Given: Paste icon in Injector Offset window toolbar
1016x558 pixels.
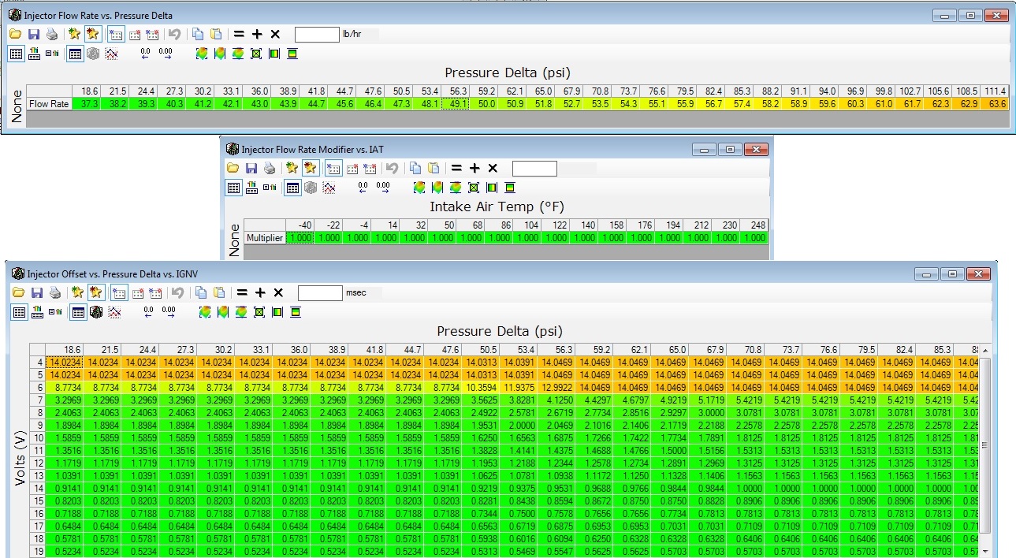Looking at the screenshot, I should pos(218,292).
